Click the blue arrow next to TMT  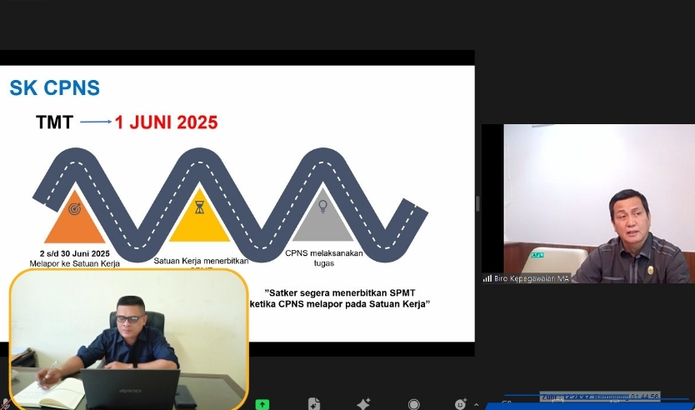(x=96, y=122)
